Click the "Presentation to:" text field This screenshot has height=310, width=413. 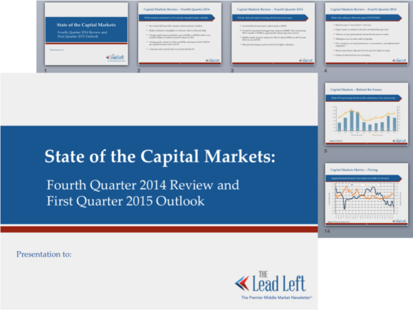tap(44, 254)
